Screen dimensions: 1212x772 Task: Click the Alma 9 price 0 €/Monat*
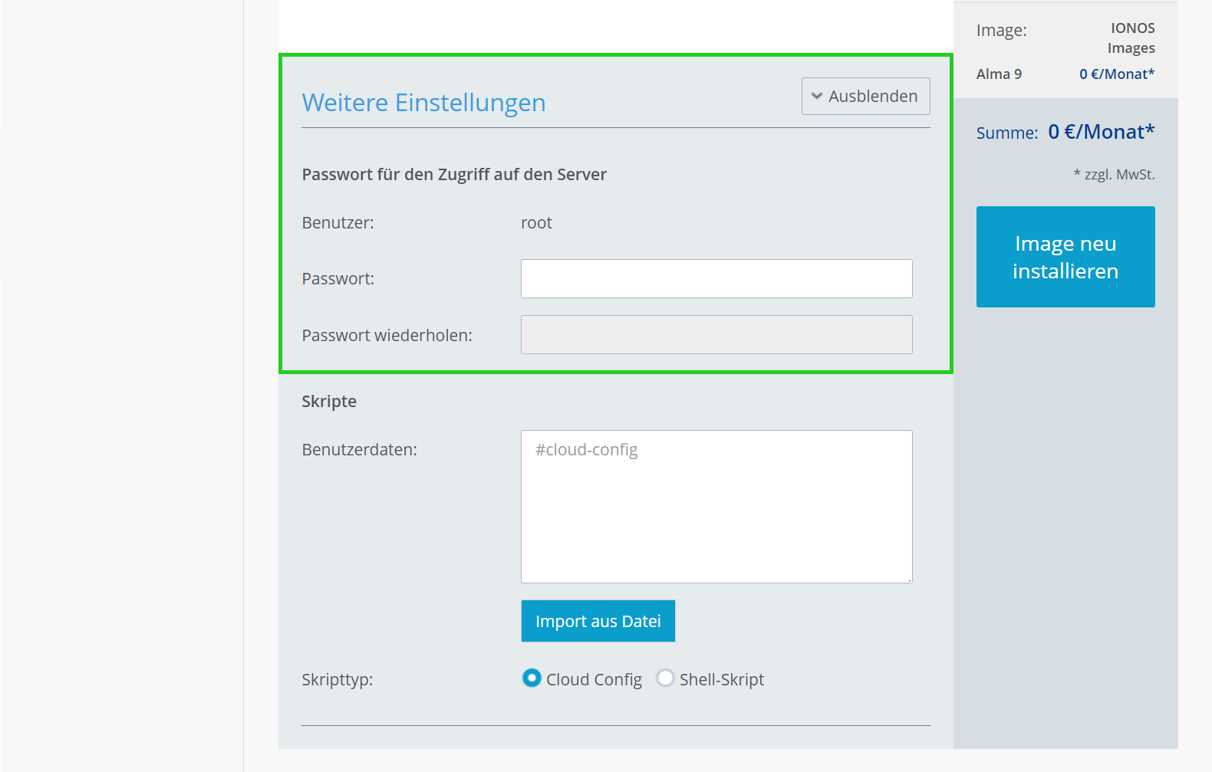click(1117, 74)
